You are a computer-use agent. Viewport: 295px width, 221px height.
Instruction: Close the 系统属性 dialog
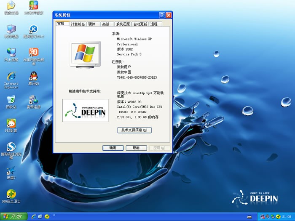(169, 15)
